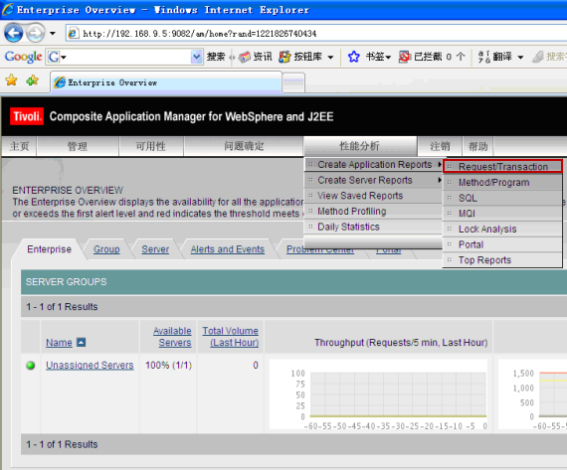Click the 100% (1/1) availability value
567x470 pixels.
(168, 366)
